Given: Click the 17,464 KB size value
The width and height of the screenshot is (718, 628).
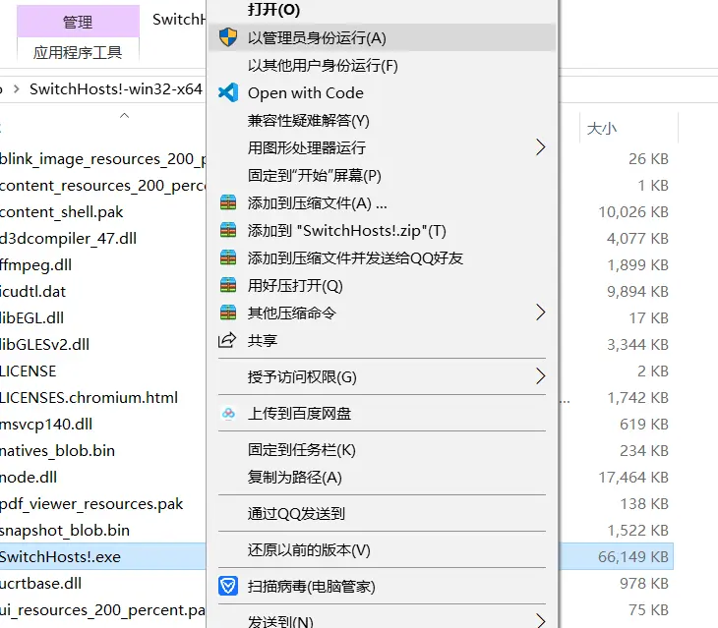Looking at the screenshot, I should click(633, 477).
